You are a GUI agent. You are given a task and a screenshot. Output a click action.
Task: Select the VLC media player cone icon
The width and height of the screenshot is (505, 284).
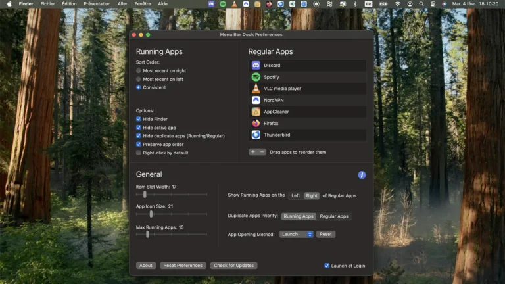[256, 89]
